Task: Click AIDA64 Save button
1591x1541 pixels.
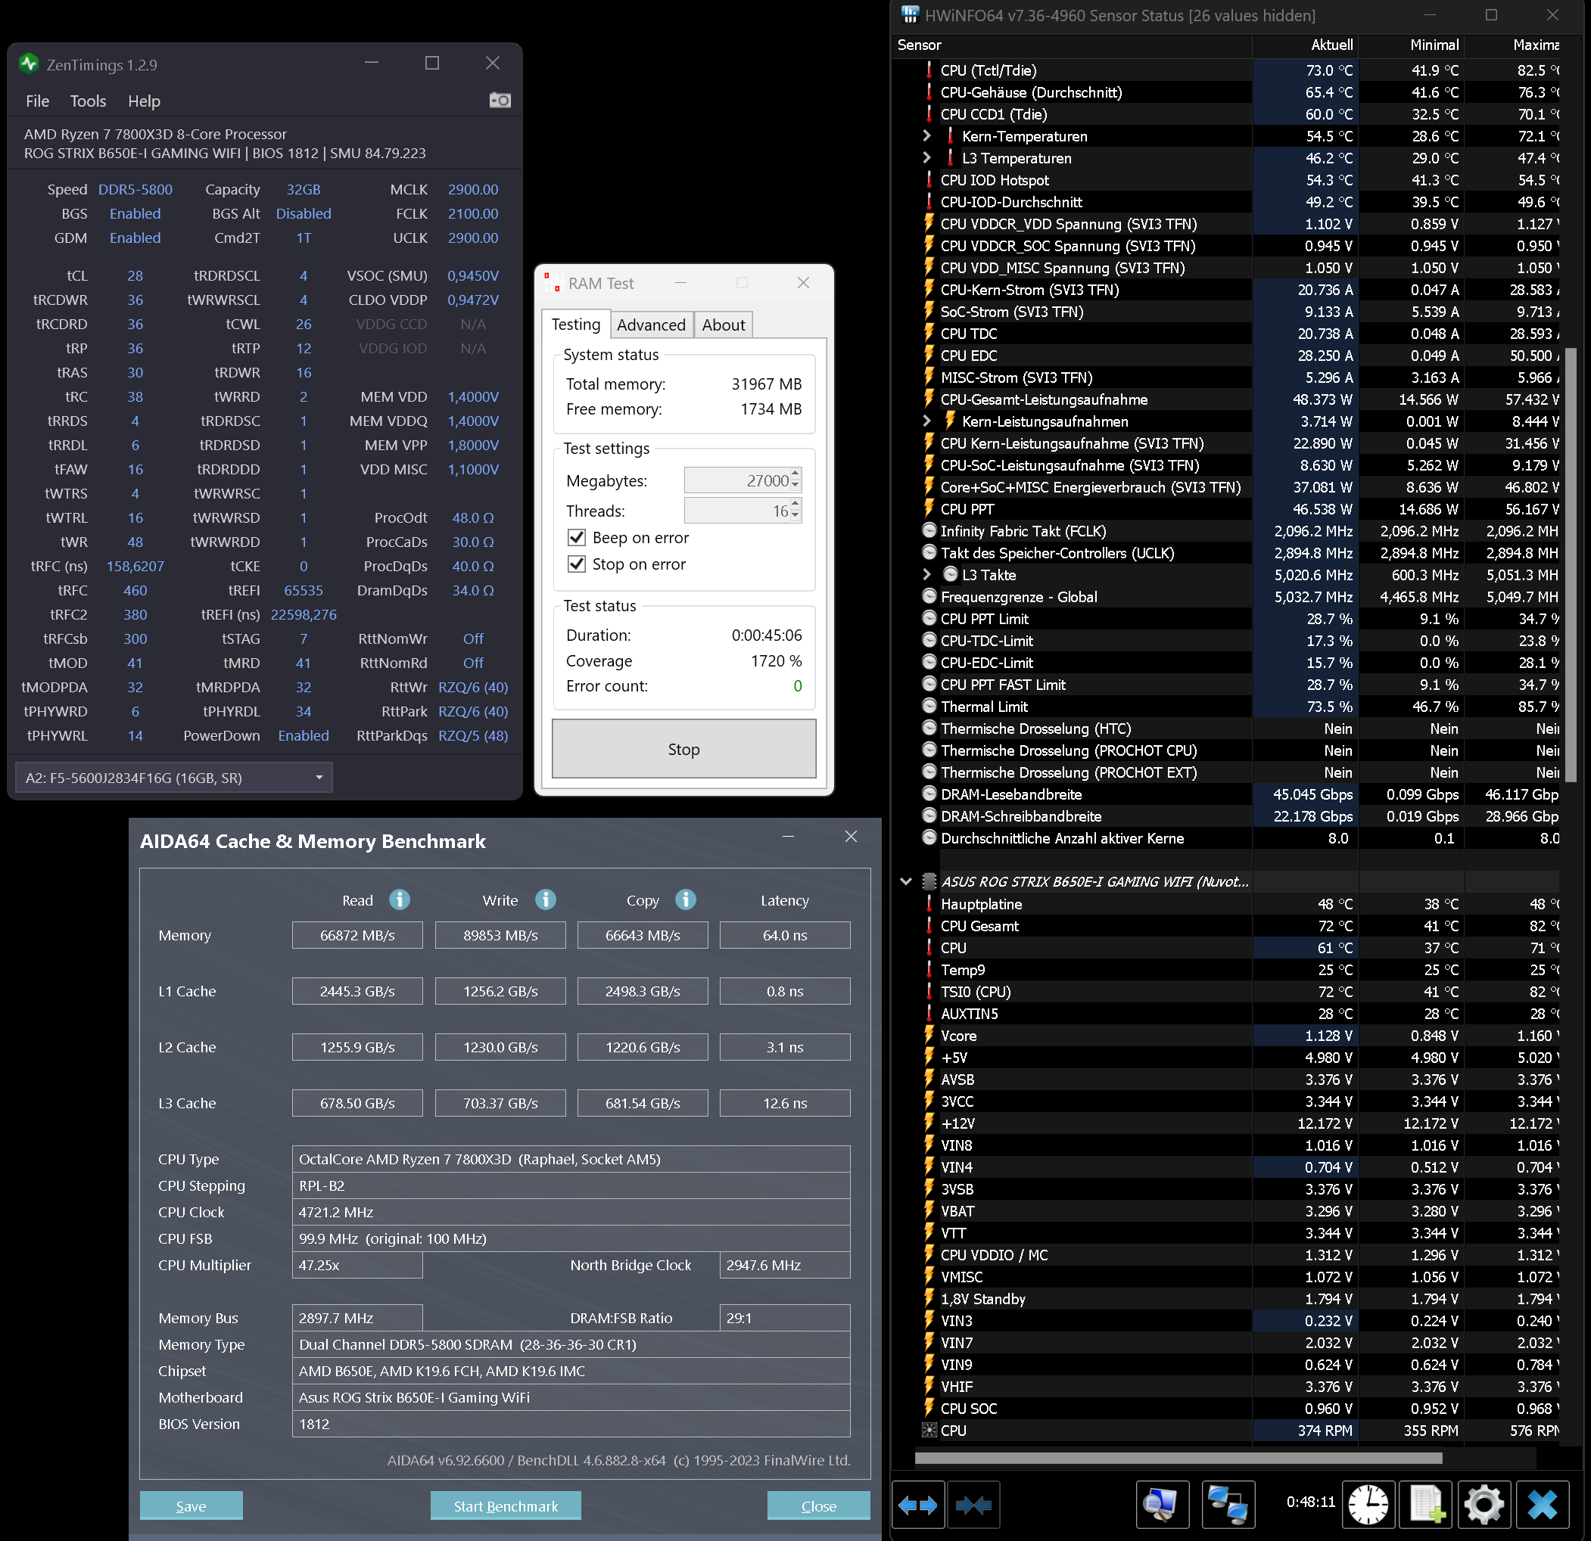Action: (x=191, y=1505)
